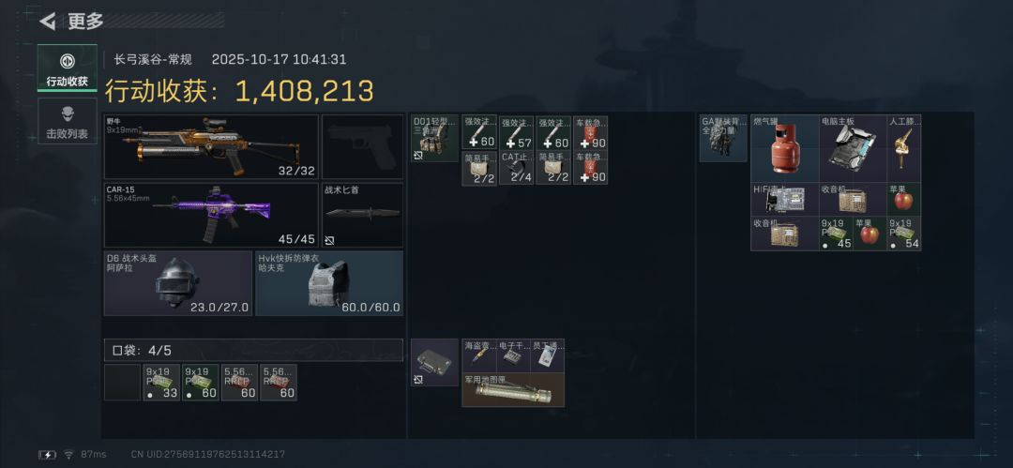The height and width of the screenshot is (468, 1013).
Task: Select the 电脑主板 motherboard item
Action: pos(853,149)
